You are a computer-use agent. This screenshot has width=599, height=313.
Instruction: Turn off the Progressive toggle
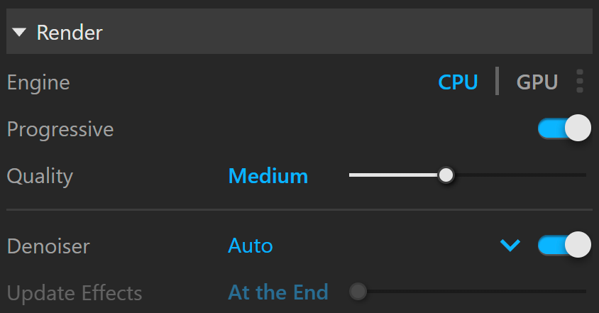(x=564, y=128)
